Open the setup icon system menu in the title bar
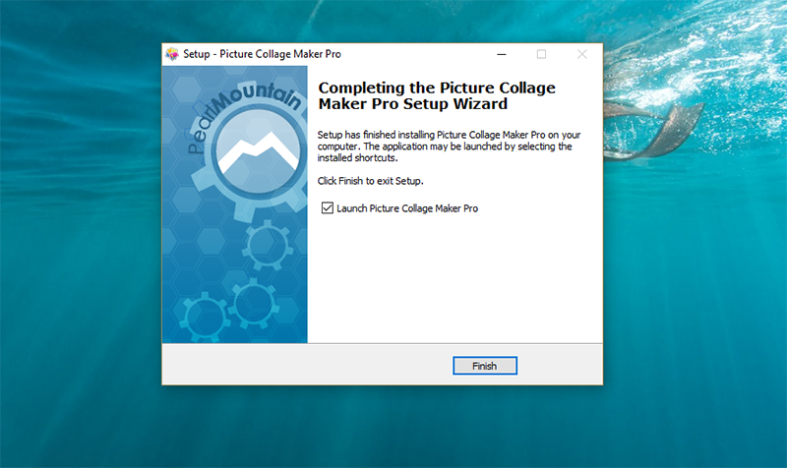Image resolution: width=787 pixels, height=468 pixels. [x=172, y=54]
